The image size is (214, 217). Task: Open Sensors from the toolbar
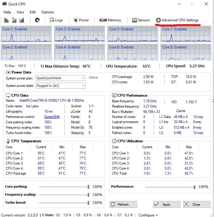(141, 20)
